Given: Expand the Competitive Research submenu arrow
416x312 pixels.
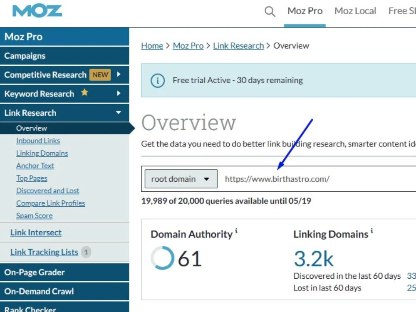Looking at the screenshot, I should click(x=119, y=74).
